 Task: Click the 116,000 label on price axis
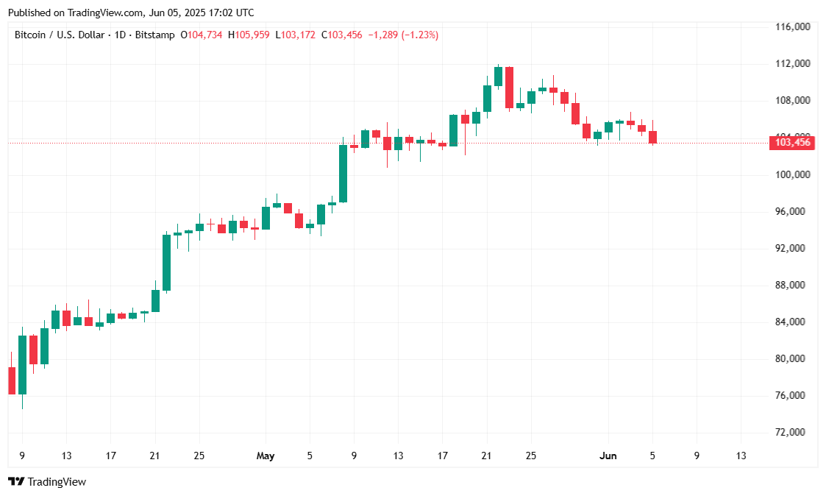[x=793, y=26]
